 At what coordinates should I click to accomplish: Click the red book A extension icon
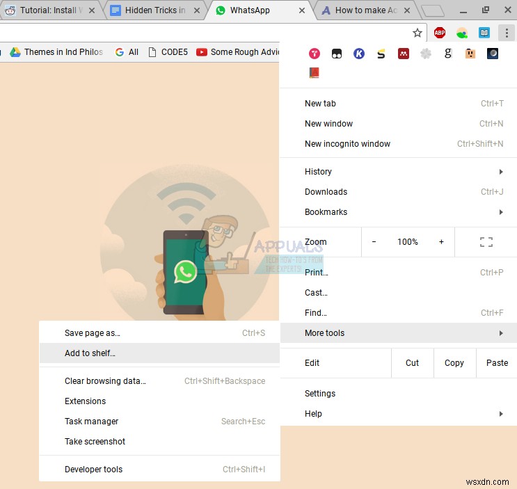click(315, 72)
